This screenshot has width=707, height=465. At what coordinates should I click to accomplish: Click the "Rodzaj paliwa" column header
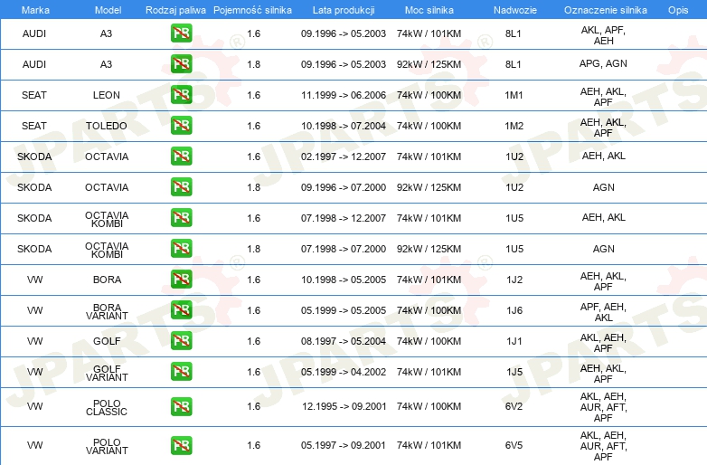[175, 10]
